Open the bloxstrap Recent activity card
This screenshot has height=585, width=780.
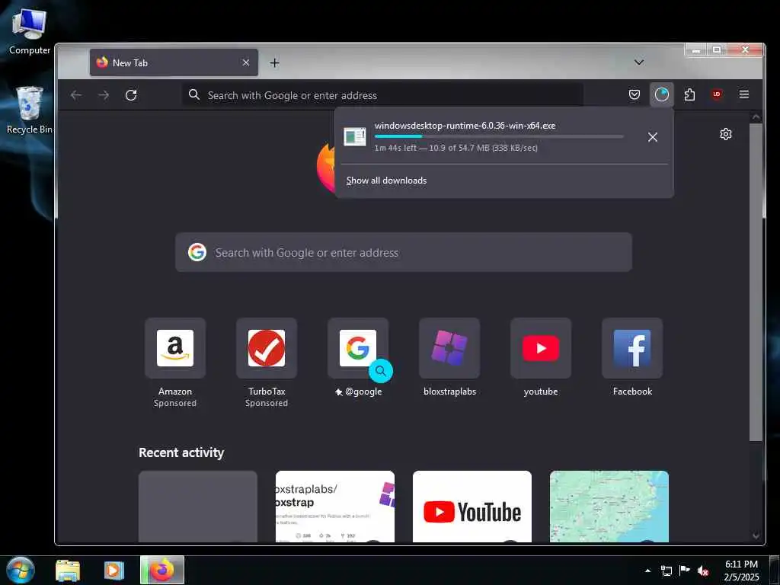click(335, 507)
